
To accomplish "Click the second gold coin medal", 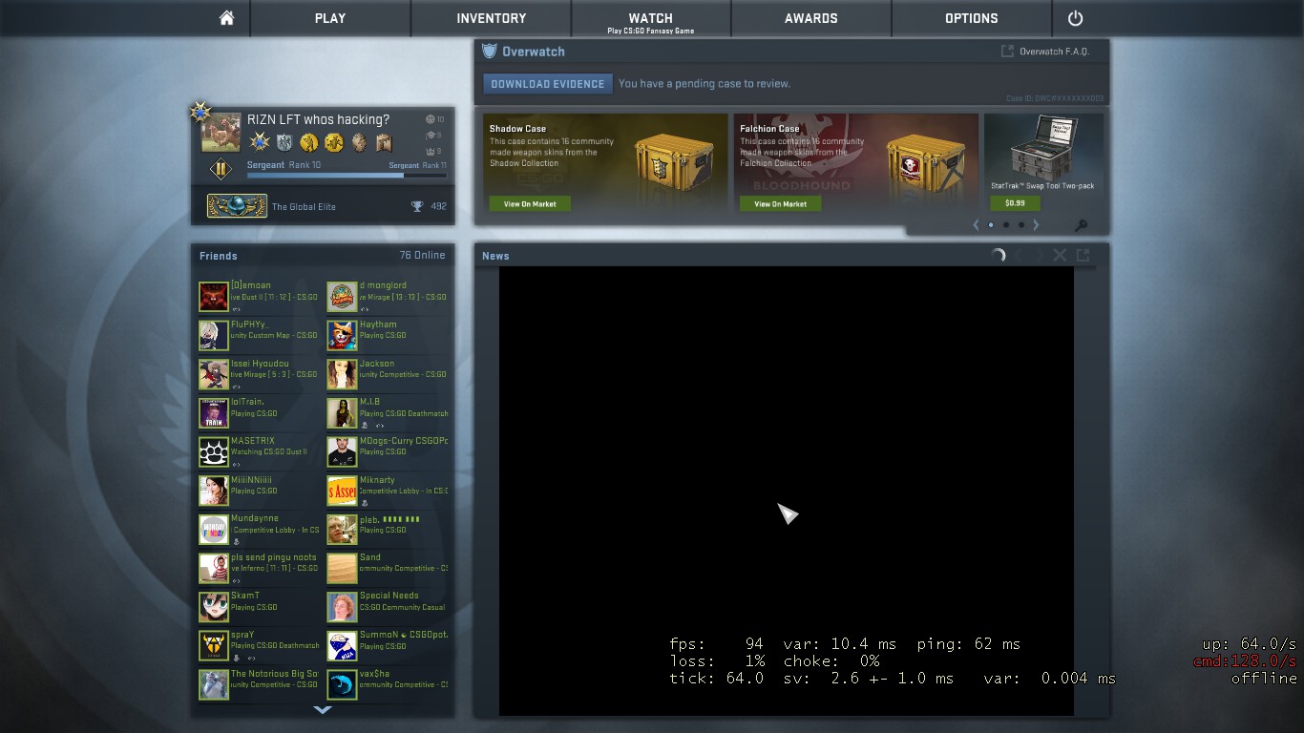I will (333, 143).
